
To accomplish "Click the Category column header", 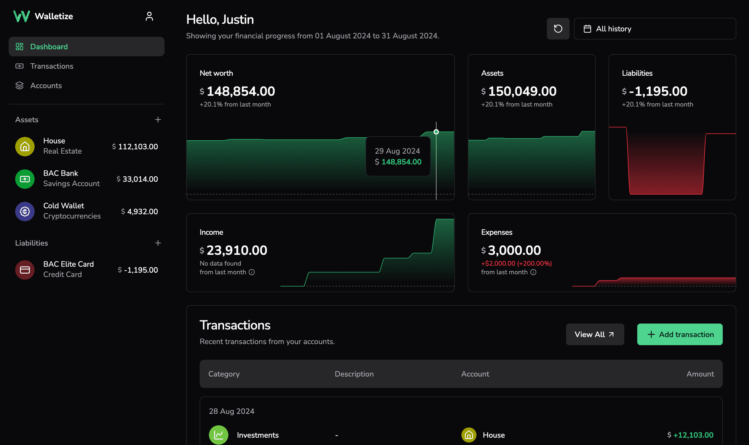I will tap(224, 374).
